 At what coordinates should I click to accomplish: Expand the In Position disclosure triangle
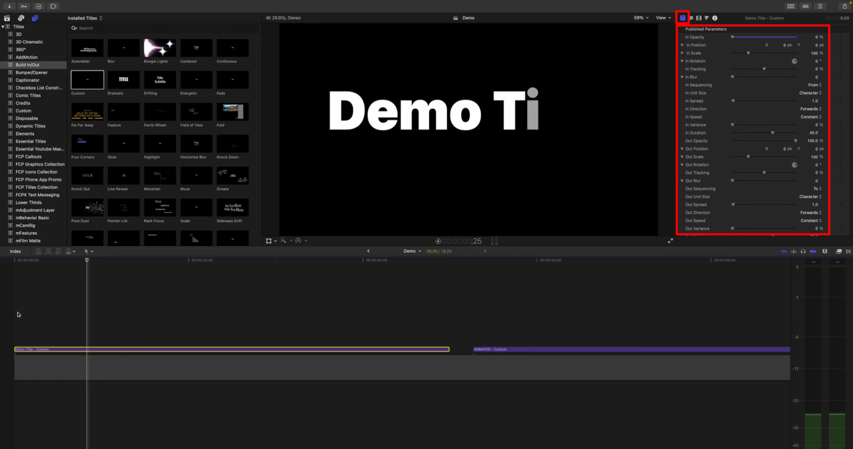point(682,45)
